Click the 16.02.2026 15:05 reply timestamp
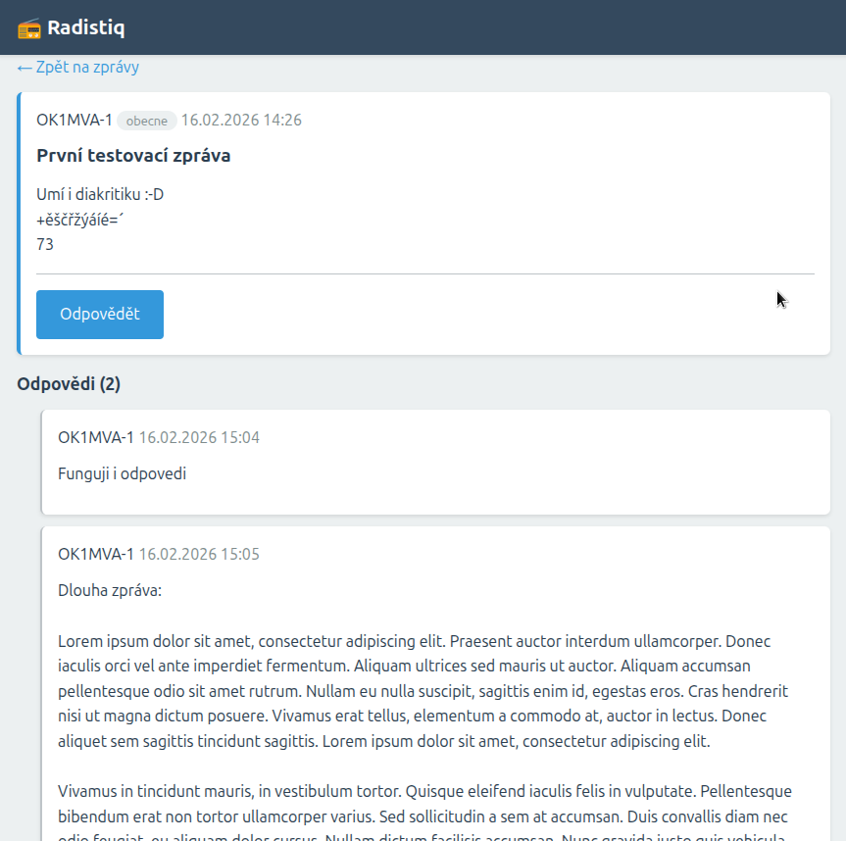The height and width of the screenshot is (841, 846). click(199, 554)
